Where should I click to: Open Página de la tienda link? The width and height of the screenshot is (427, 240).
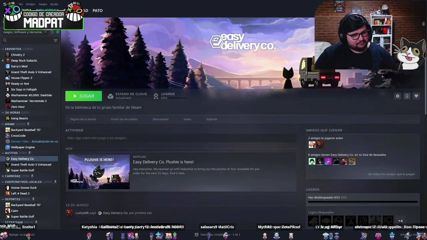[83, 119]
